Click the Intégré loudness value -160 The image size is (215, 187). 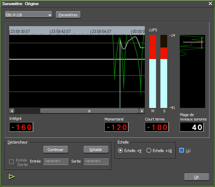pos(21,127)
